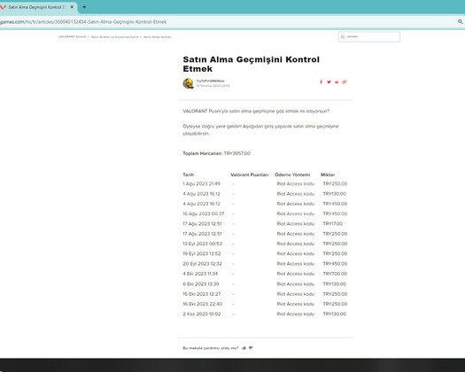The image size is (465, 372).
Task: Click the search magnifier in Arama box
Action: coord(343,36)
